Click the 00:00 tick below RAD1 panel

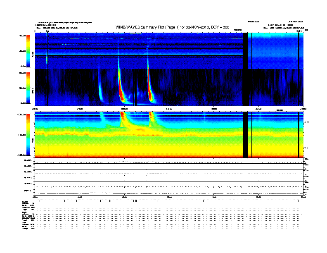(x=35, y=109)
